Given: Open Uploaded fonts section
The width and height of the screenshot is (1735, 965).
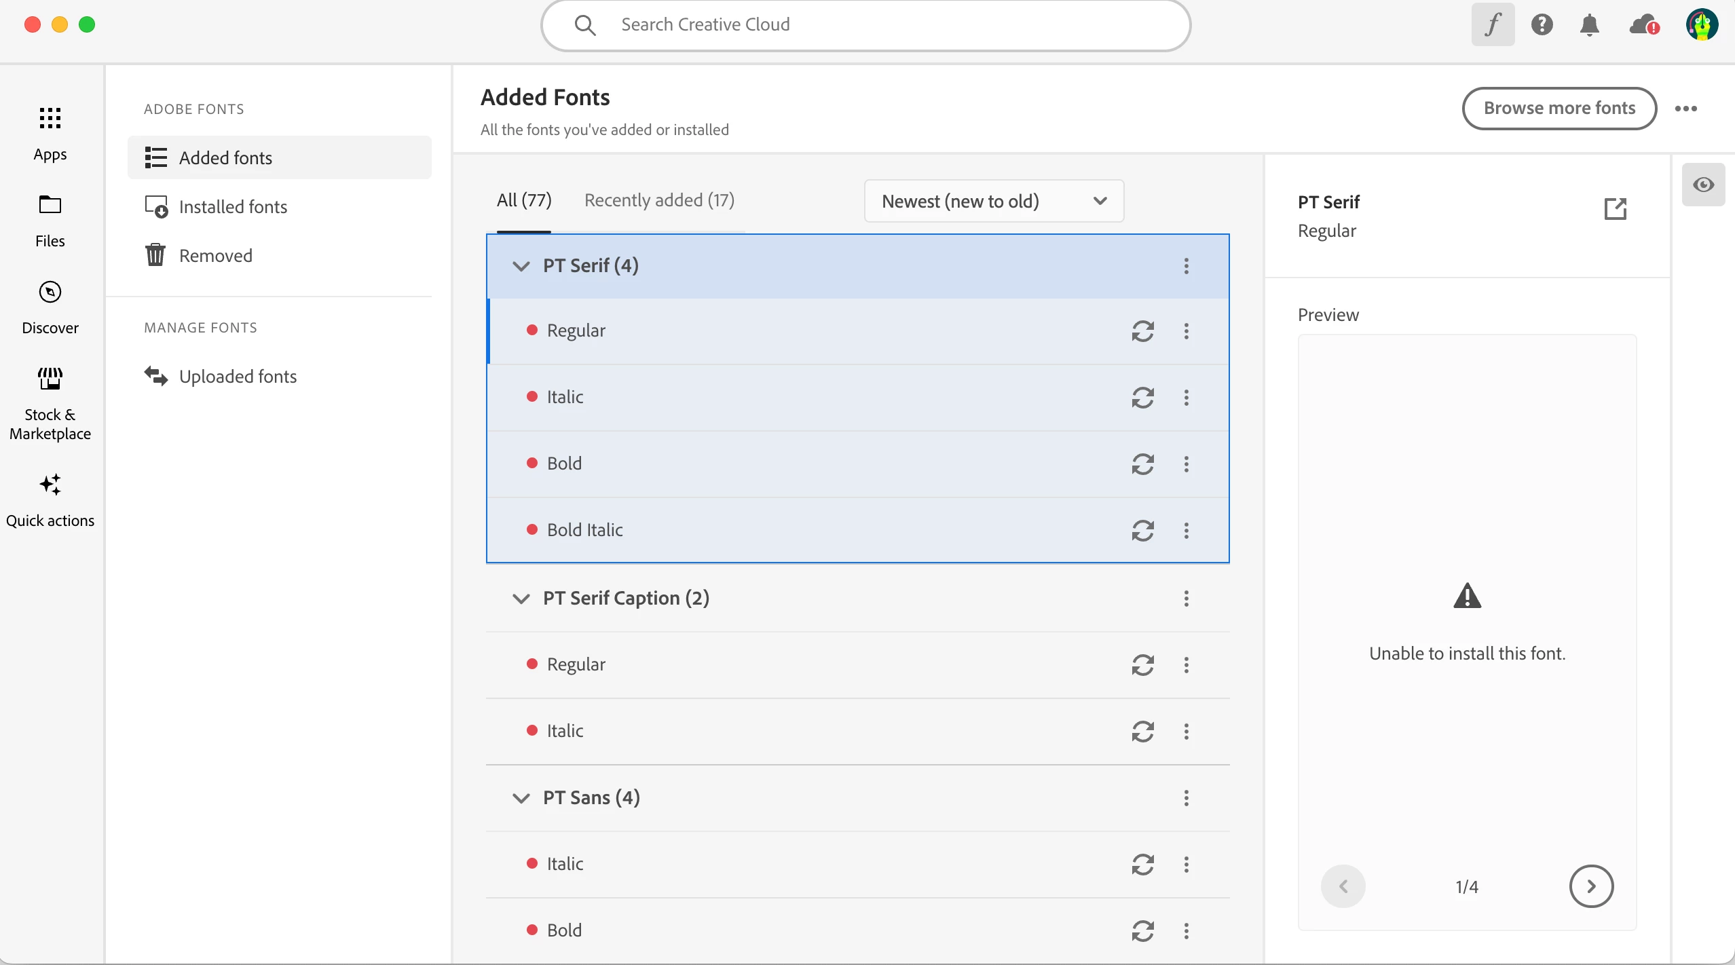Looking at the screenshot, I should coord(238,377).
